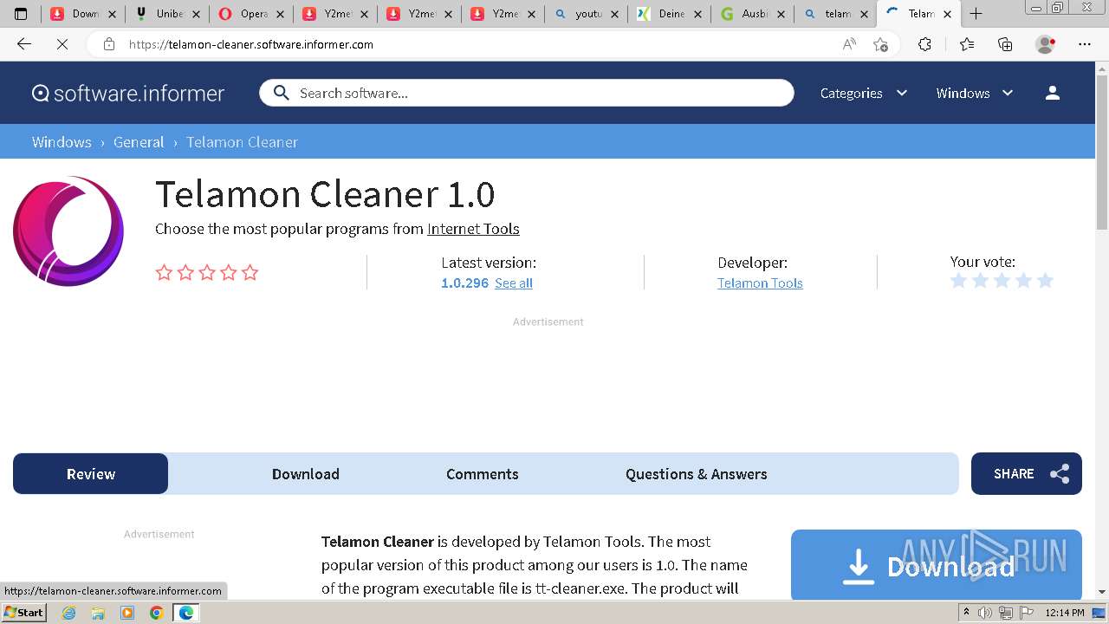The image size is (1109, 624).
Task: View site information lock icon
Action: tap(109, 44)
